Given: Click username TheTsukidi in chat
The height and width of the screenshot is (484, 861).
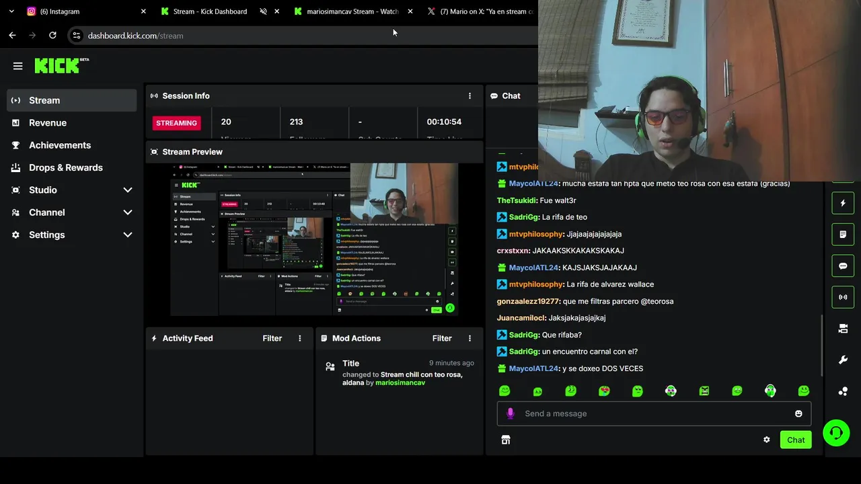Looking at the screenshot, I should point(516,200).
